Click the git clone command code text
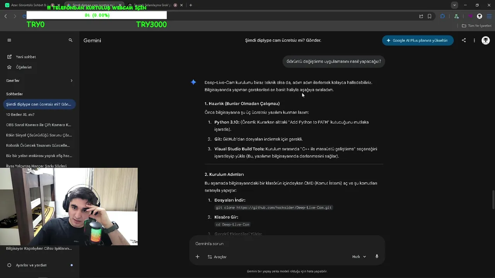 click(x=274, y=208)
